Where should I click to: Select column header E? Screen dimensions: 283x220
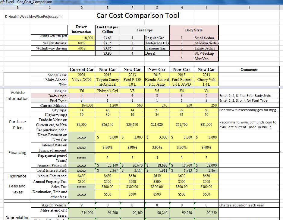108,8
